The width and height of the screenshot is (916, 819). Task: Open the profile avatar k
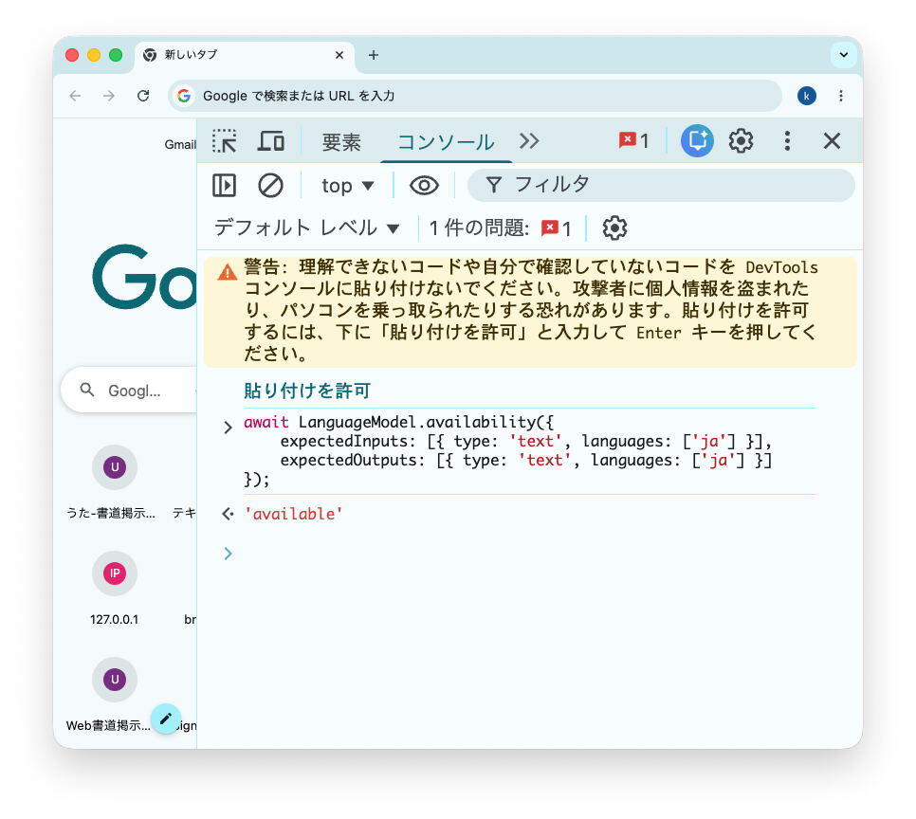[806, 96]
